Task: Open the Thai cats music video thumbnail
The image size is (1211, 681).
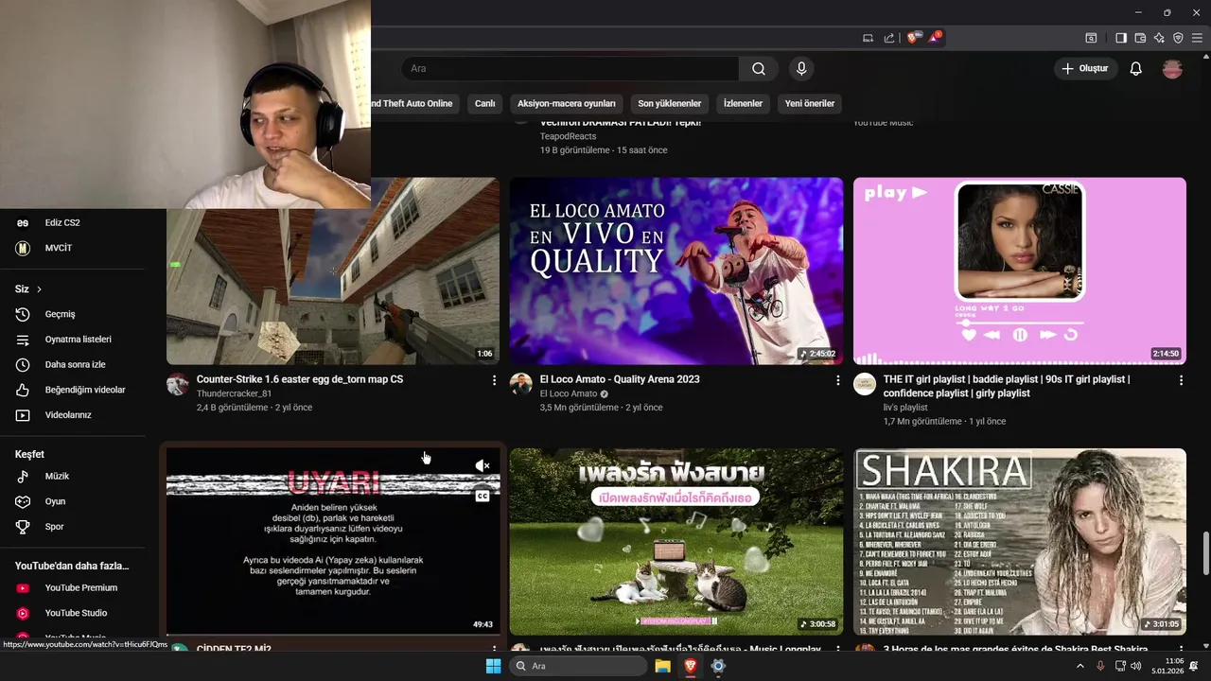Action: (x=676, y=541)
